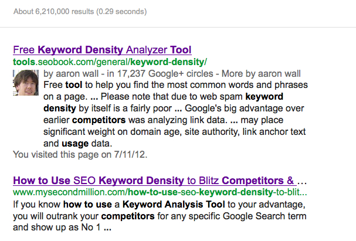Click the tools.seobook.com green URL
The image size is (356, 241).
point(110,62)
